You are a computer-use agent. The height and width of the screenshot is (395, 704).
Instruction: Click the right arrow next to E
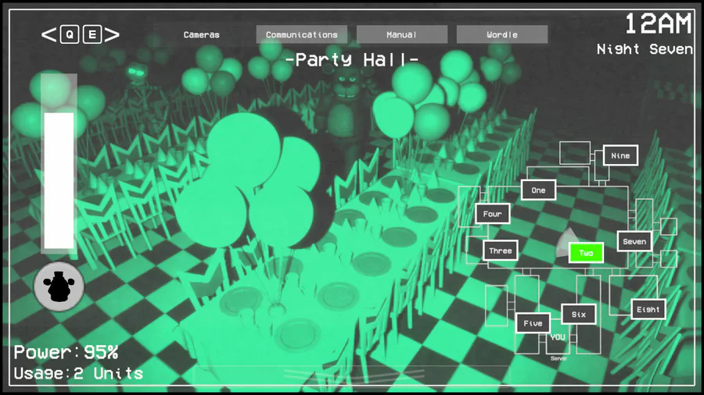112,34
